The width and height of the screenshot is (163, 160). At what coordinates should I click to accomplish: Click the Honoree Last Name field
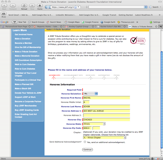(106, 107)
